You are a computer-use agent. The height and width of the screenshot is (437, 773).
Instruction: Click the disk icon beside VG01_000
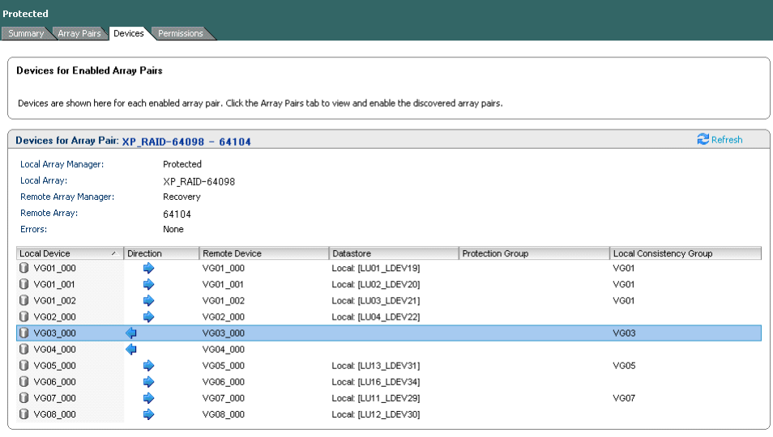coord(24,268)
